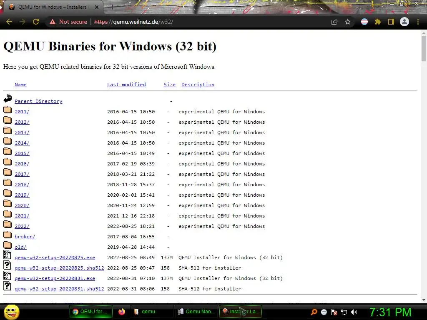Open the Chrome profile avatar
Viewport: 427px width, 320px height.
[x=404, y=22]
